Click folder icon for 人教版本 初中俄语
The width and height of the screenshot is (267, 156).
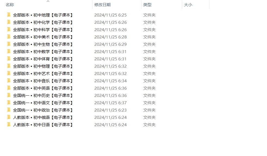pos(9,117)
